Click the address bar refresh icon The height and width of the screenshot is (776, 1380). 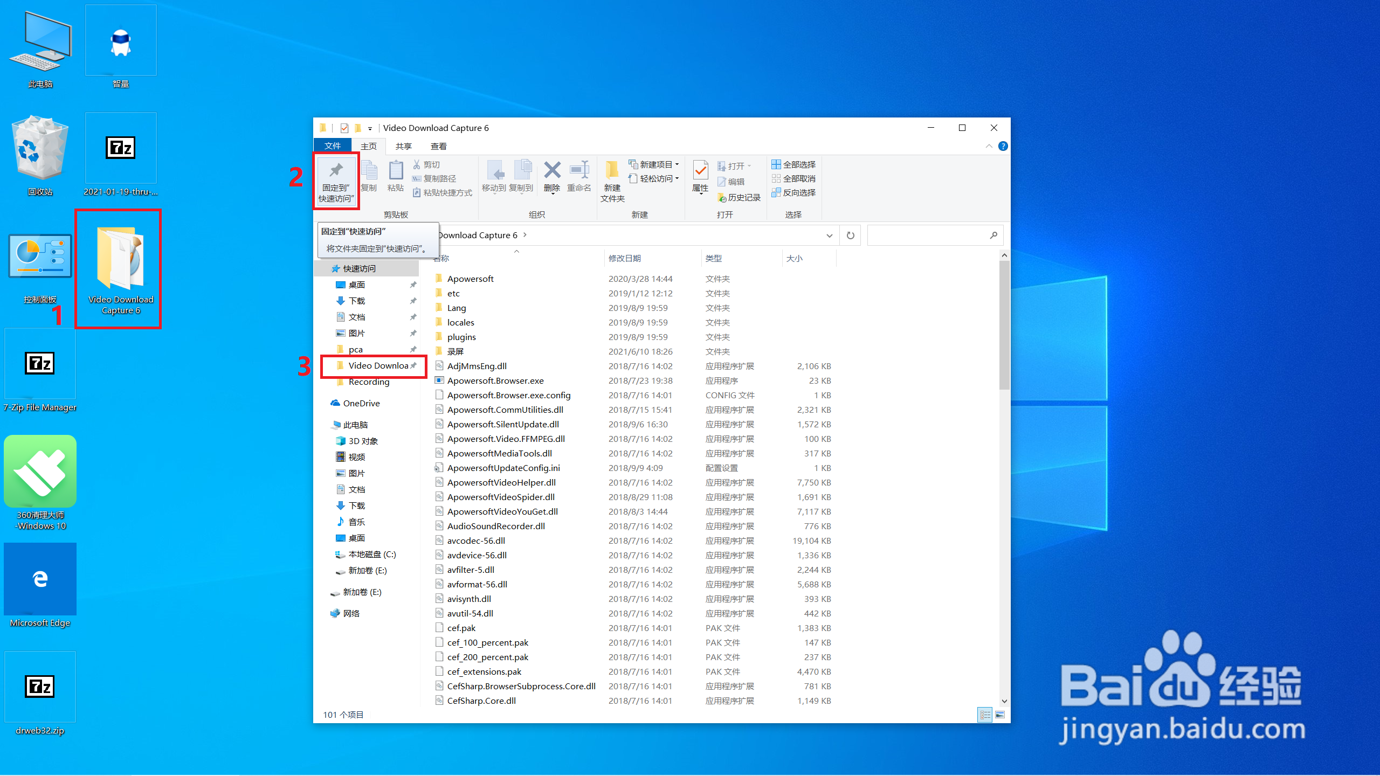pyautogui.click(x=850, y=235)
